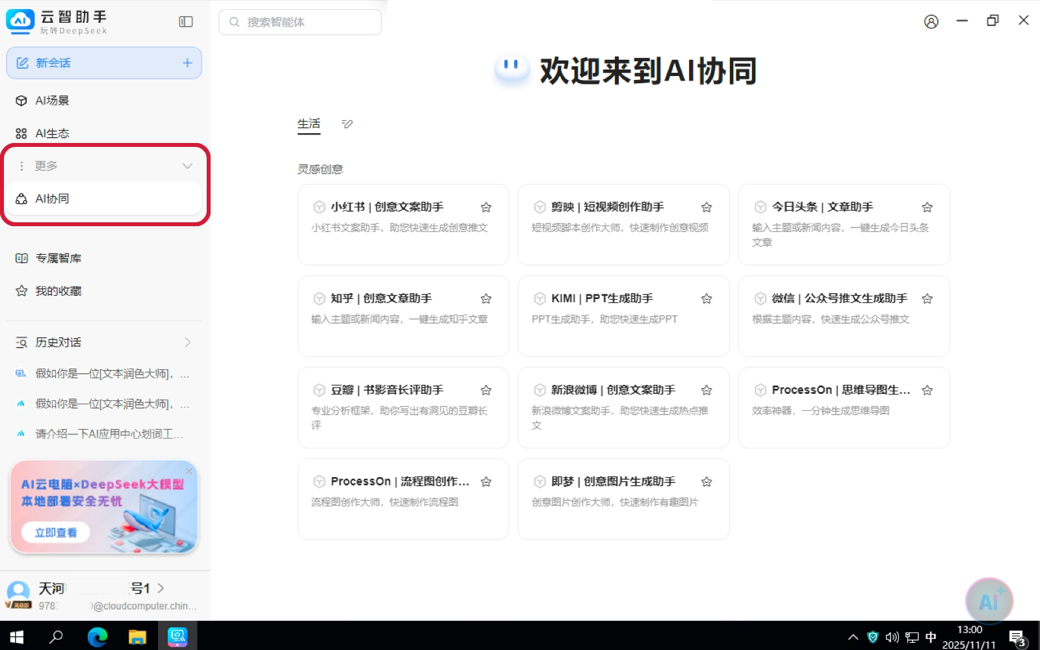The width and height of the screenshot is (1040, 650).
Task: Click the 微信 | 公众号推文生成助手 card icon
Action: (x=760, y=299)
